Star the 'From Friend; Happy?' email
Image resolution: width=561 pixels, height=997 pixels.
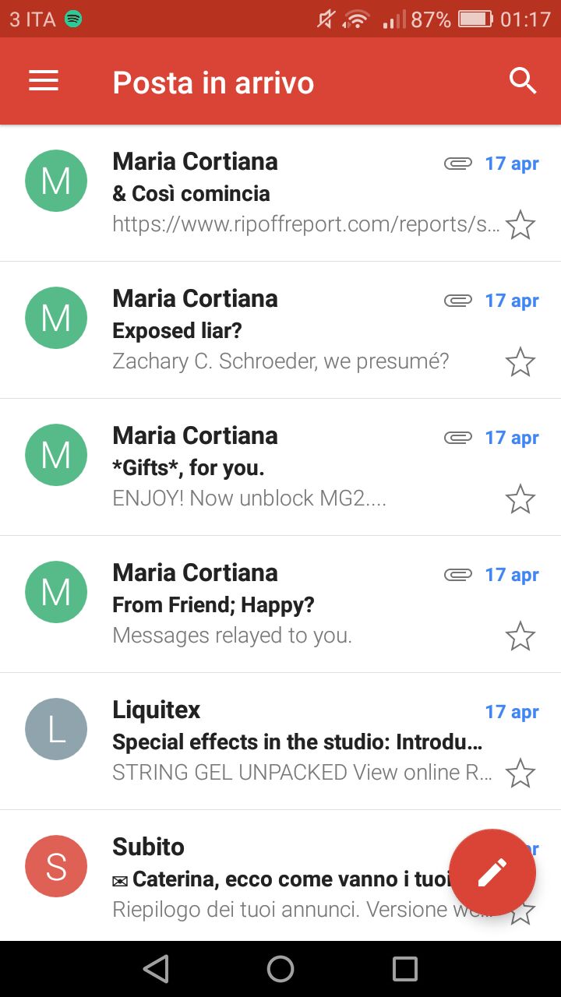[520, 636]
